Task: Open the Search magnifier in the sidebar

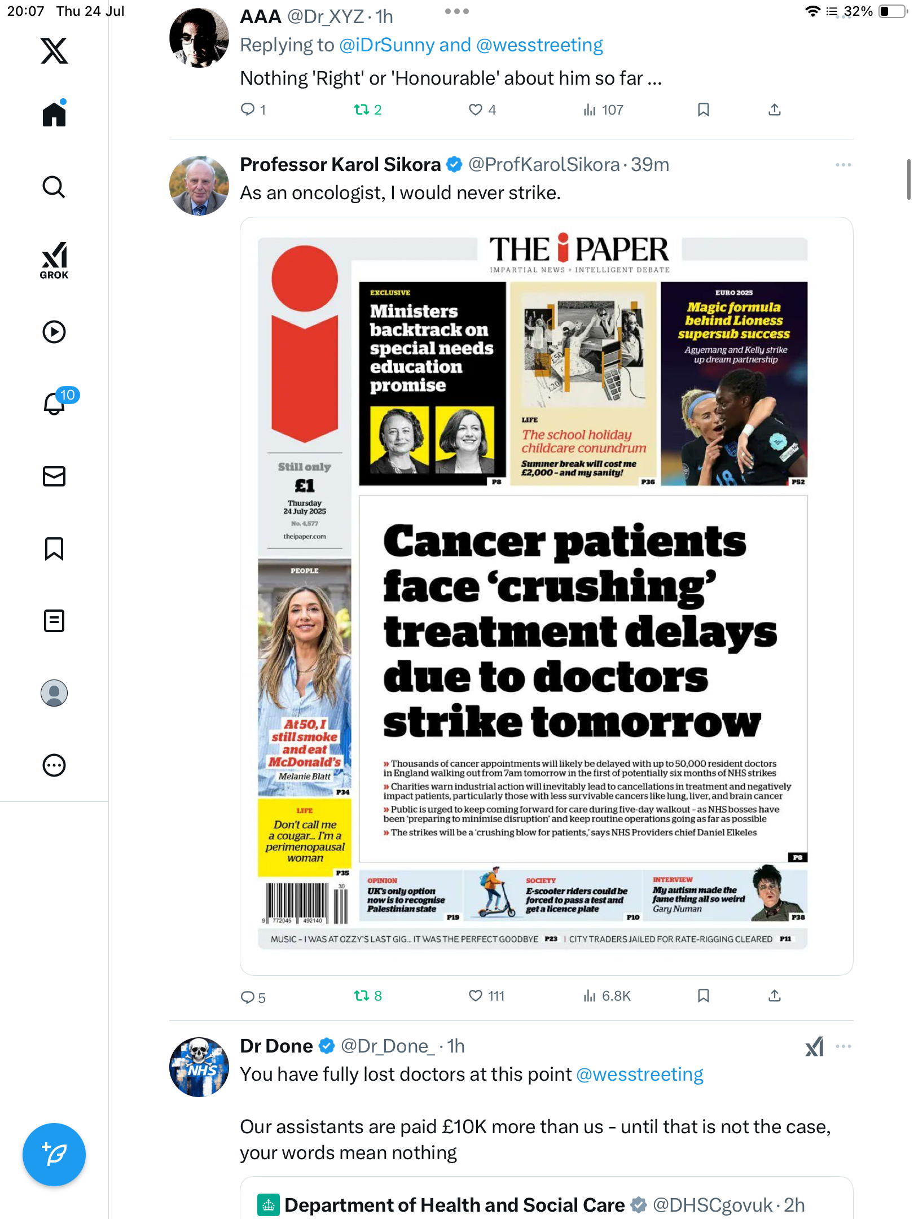Action: coord(54,187)
